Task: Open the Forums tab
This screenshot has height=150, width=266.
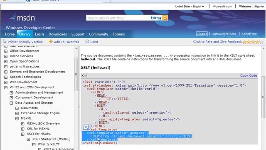Action: coord(119,34)
